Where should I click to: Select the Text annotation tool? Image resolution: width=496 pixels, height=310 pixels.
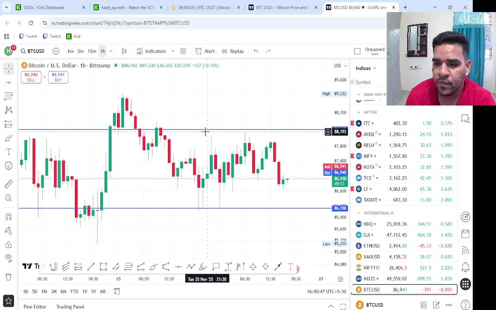9,152
